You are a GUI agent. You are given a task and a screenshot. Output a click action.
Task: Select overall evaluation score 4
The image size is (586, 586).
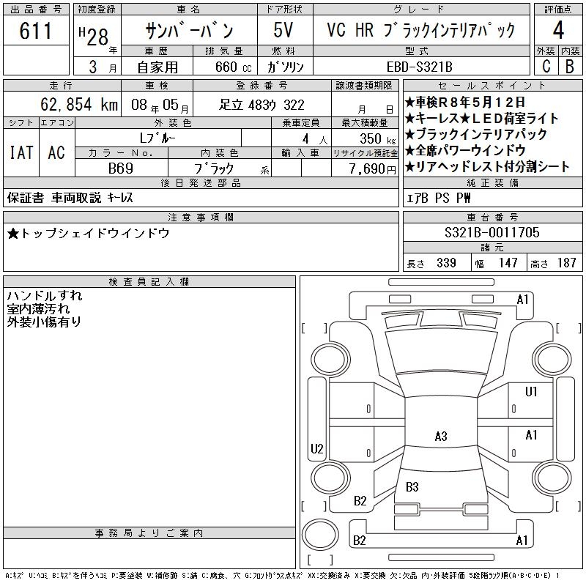pos(558,30)
